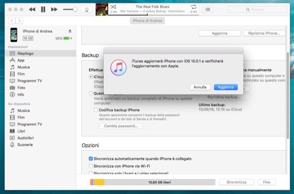Click the 96% battery indicator
This screenshot has width=294, height=194.
tap(64, 39)
